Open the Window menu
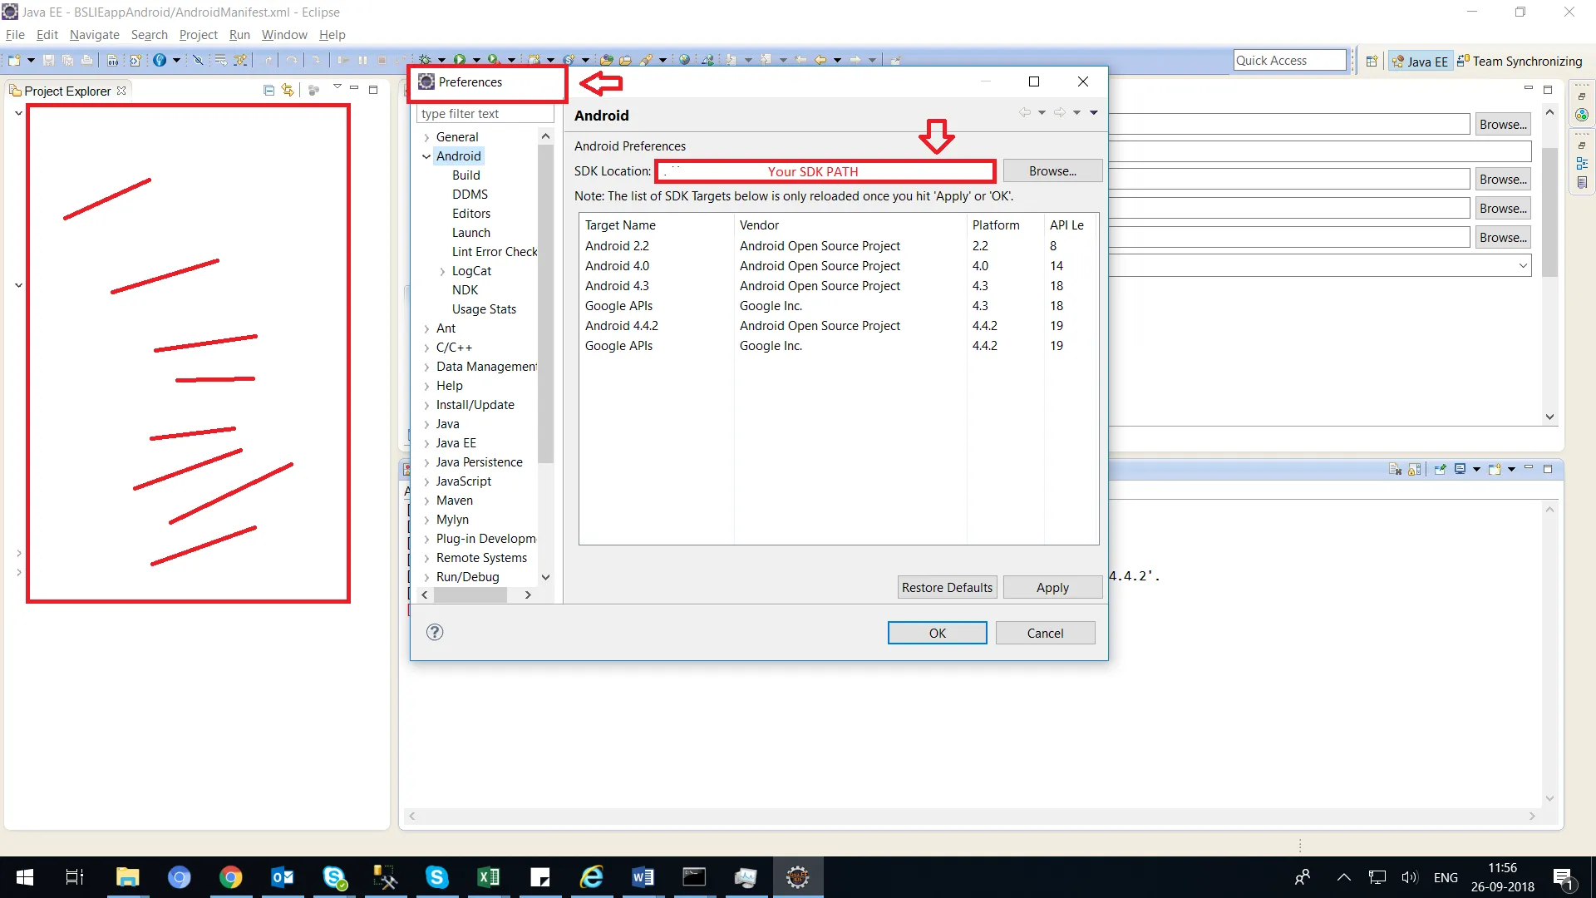1596x898 pixels. (284, 35)
